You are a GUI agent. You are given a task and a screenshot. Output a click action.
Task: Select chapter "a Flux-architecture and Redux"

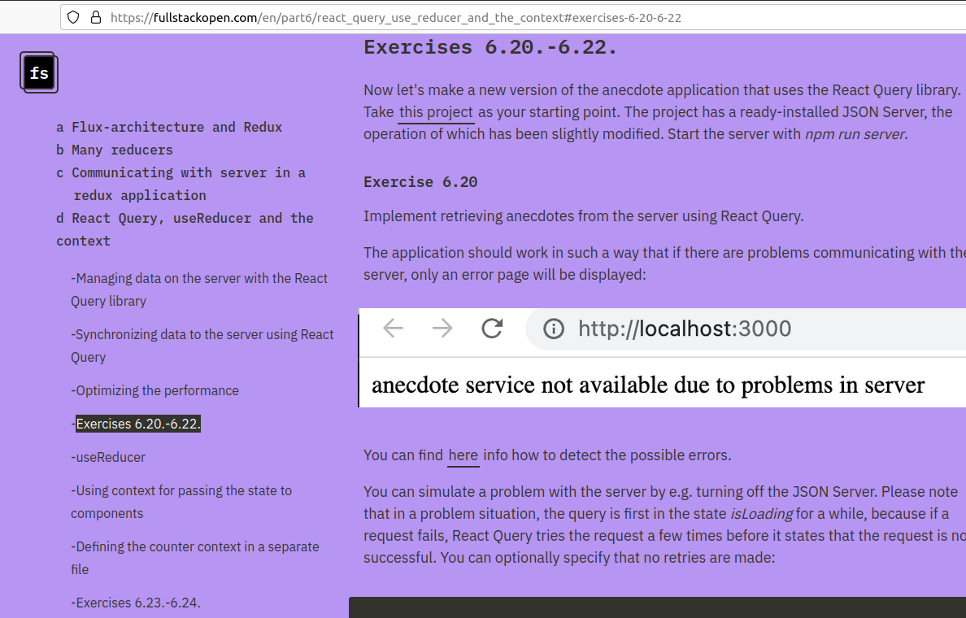click(x=169, y=127)
